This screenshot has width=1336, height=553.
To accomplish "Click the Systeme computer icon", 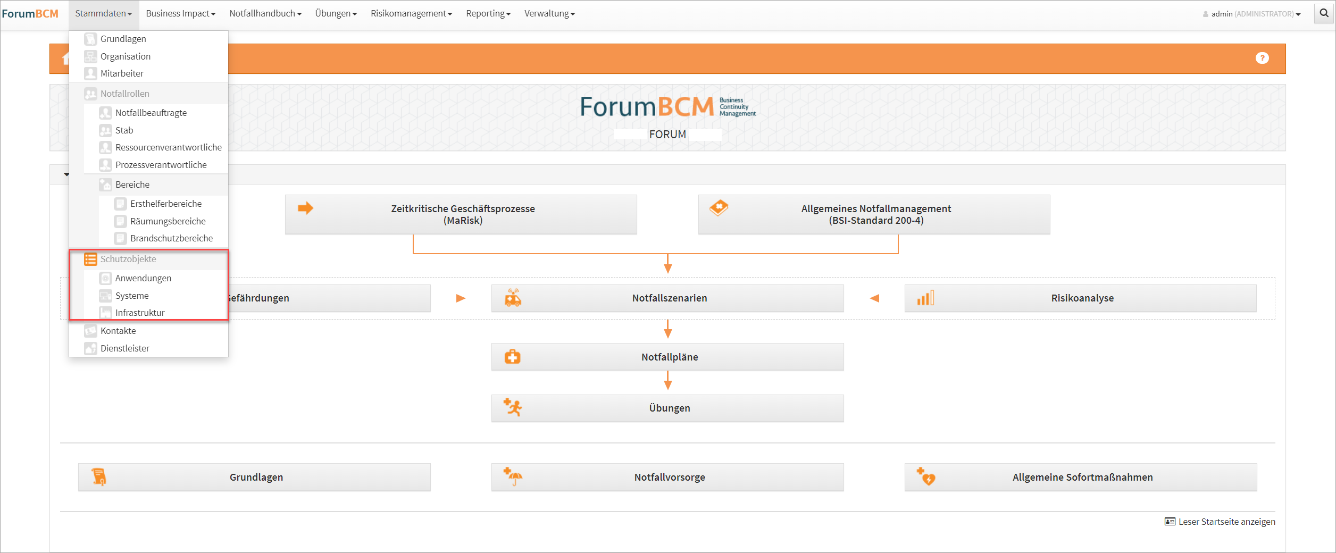I will pos(105,296).
